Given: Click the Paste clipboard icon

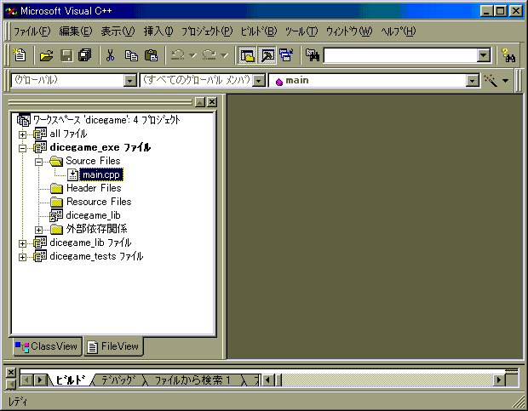Looking at the screenshot, I should 151,55.
